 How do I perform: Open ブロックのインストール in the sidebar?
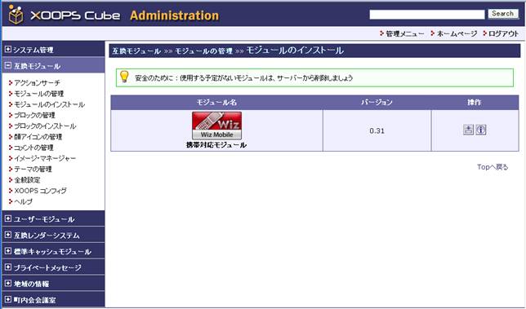[45, 126]
